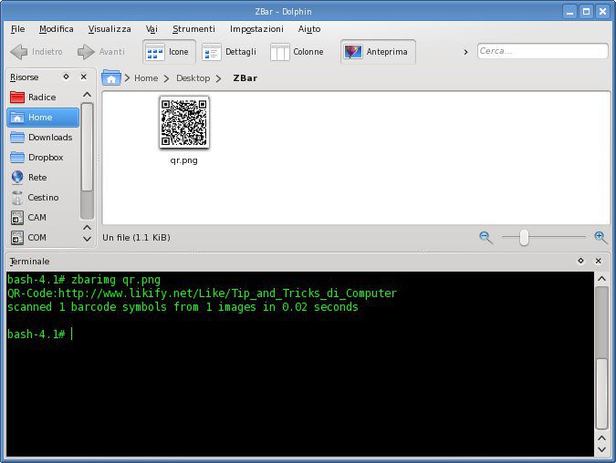
Task: Click the Risorse panel scroll-up arrow
Action: pos(88,95)
